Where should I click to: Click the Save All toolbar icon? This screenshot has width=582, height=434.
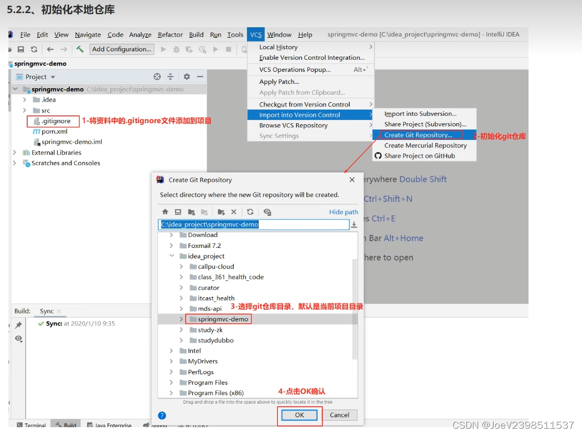click(x=21, y=49)
